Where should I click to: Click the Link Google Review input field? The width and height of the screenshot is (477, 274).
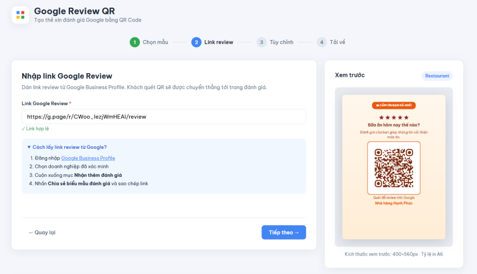(x=163, y=117)
